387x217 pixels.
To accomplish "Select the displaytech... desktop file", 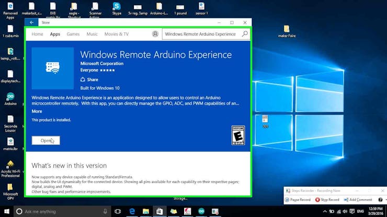I will pos(10,77).
